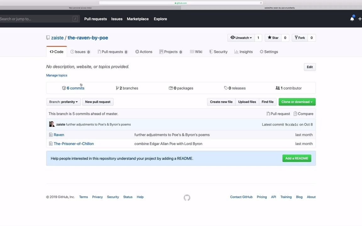Open the Insights tab
The width and height of the screenshot is (362, 226).
click(244, 52)
